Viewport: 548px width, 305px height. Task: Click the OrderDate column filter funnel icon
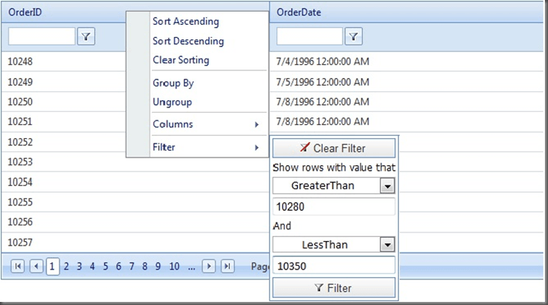(353, 36)
